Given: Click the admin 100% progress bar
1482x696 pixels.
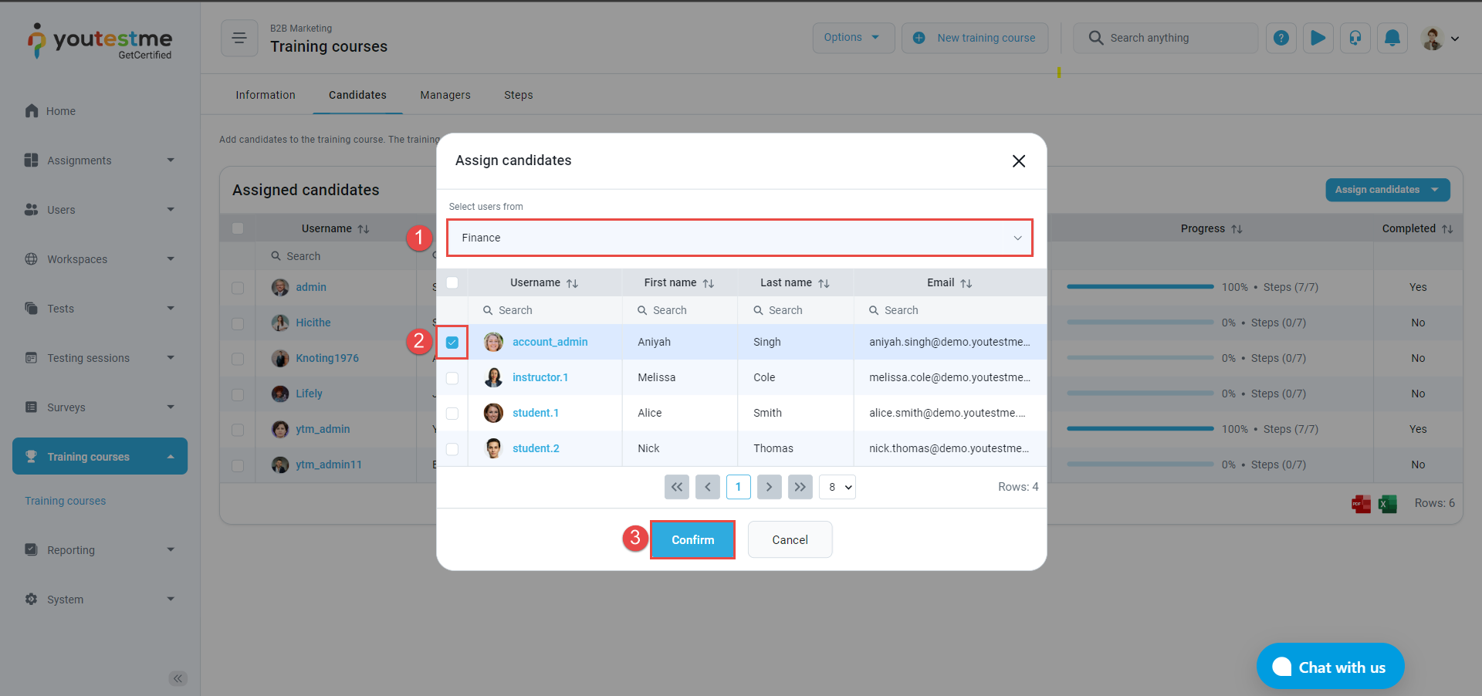Looking at the screenshot, I should tap(1140, 287).
